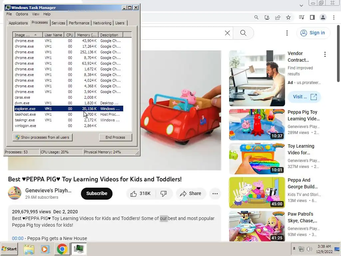This screenshot has width=341, height=256.
Task: Click the Visit ad button
Action: [x=304, y=97]
